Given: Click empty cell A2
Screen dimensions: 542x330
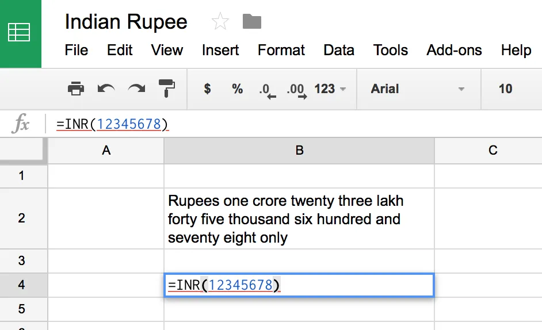Looking at the screenshot, I should (106, 218).
